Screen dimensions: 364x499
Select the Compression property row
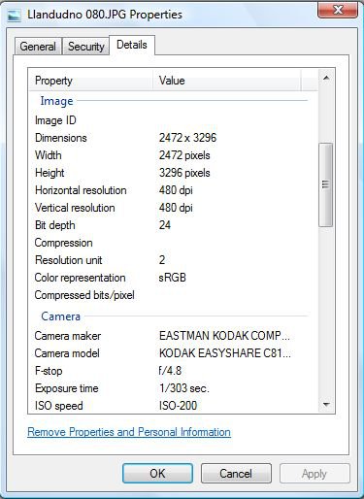[174, 243]
